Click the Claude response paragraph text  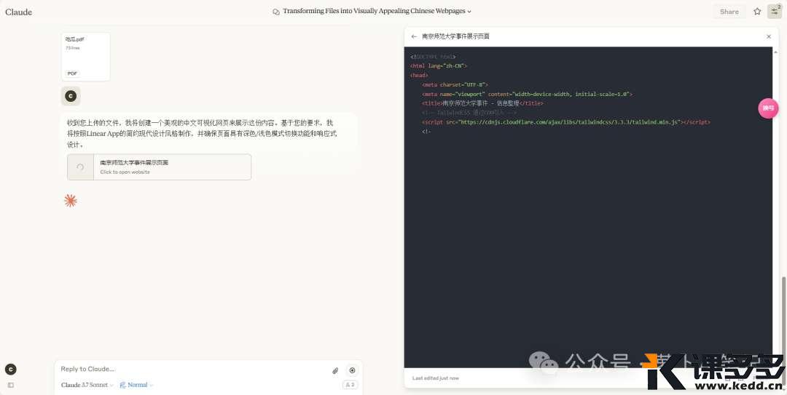click(x=202, y=133)
